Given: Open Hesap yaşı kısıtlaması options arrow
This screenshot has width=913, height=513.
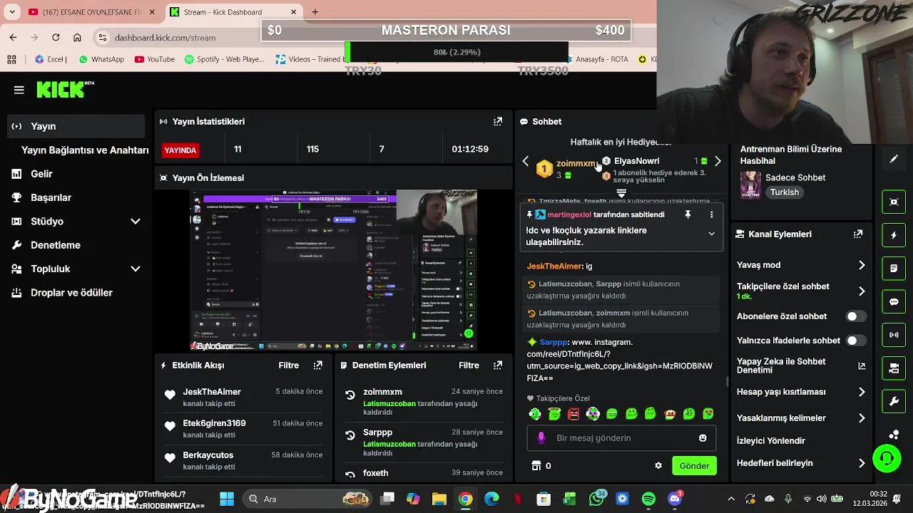Looking at the screenshot, I should pyautogui.click(x=862, y=392).
